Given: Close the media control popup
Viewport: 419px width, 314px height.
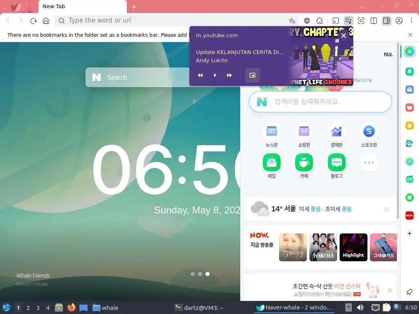Looking at the screenshot, I should pyautogui.click(x=344, y=36).
